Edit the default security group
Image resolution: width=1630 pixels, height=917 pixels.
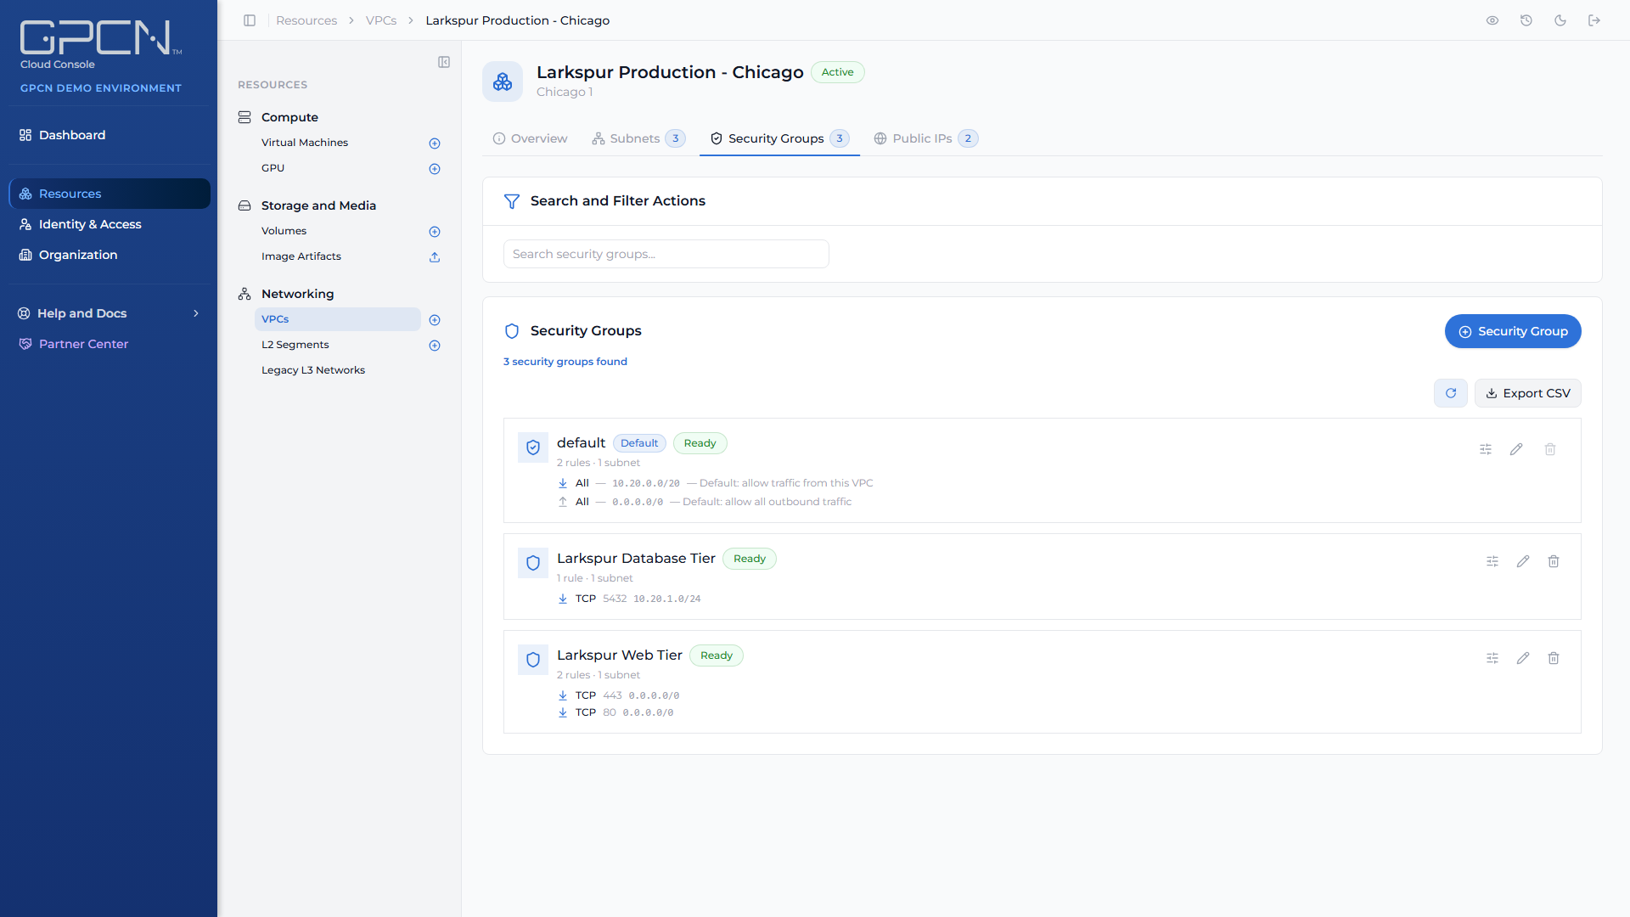(1516, 449)
